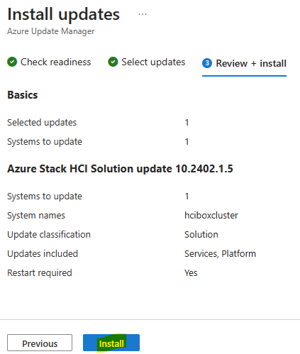This screenshot has height=354, width=300.
Task: Switch to the Select updates step
Action: coord(147,62)
